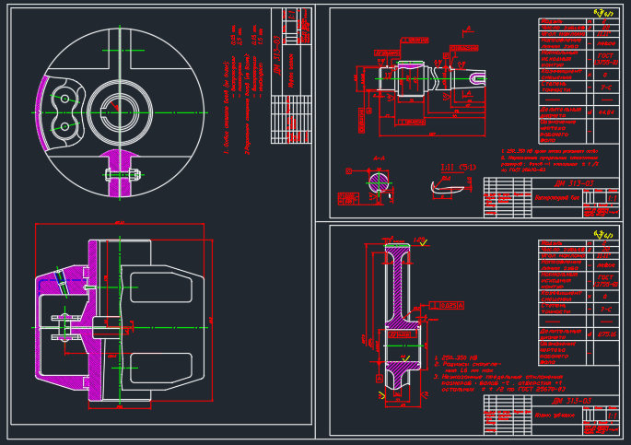631x445 pixels.
Task: Click the gear parameter table on shaft sheet
Action: tap(578, 79)
